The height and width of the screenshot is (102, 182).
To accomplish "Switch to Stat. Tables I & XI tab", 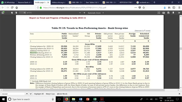I will point(93,3).
